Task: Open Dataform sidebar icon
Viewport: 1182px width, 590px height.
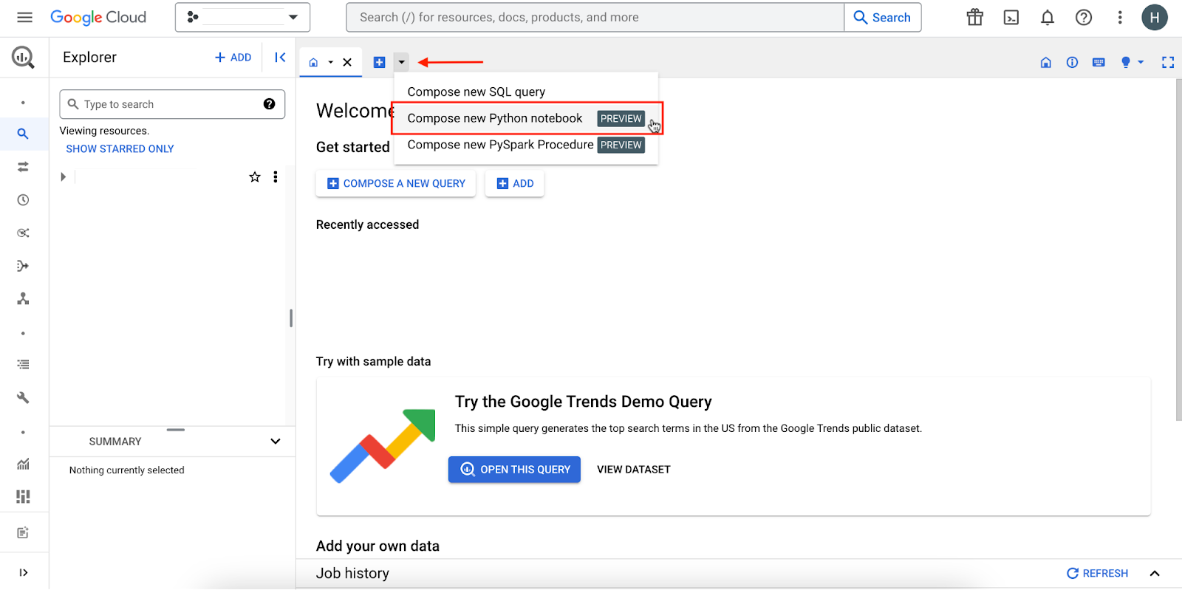Action: 23,266
